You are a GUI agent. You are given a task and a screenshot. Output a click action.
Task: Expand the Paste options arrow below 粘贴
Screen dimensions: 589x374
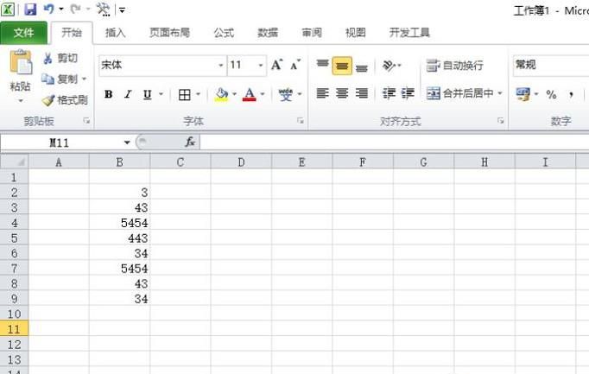point(21,101)
